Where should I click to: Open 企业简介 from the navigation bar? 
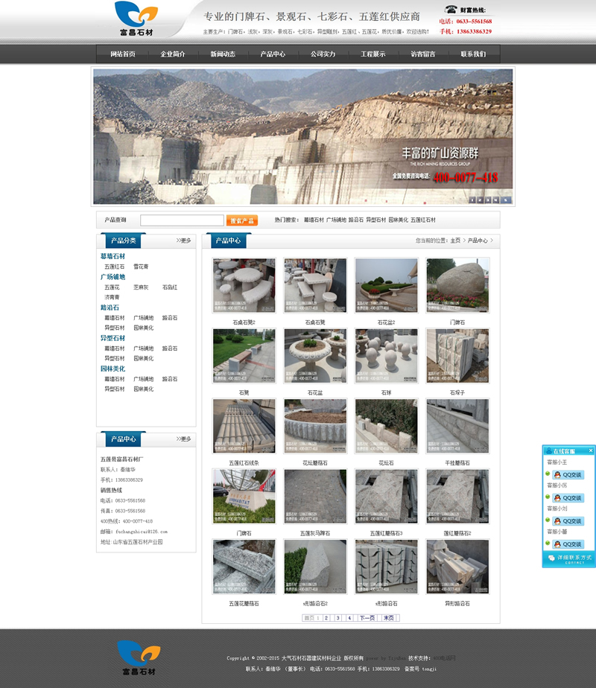point(173,54)
